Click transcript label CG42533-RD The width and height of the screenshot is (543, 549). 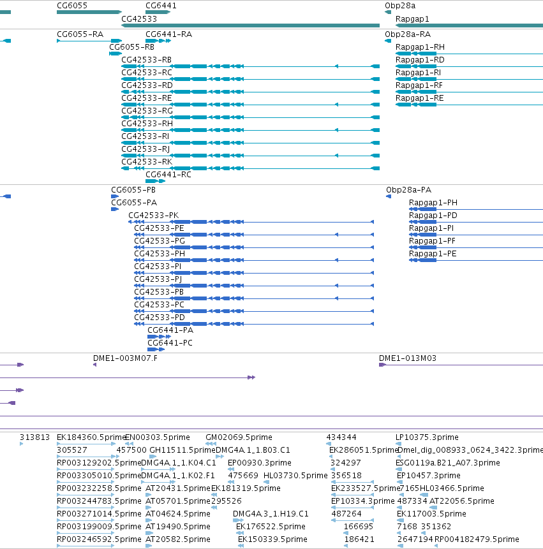pos(147,85)
